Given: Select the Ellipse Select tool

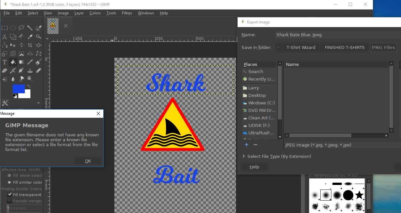Looking at the screenshot, I should point(13,28).
